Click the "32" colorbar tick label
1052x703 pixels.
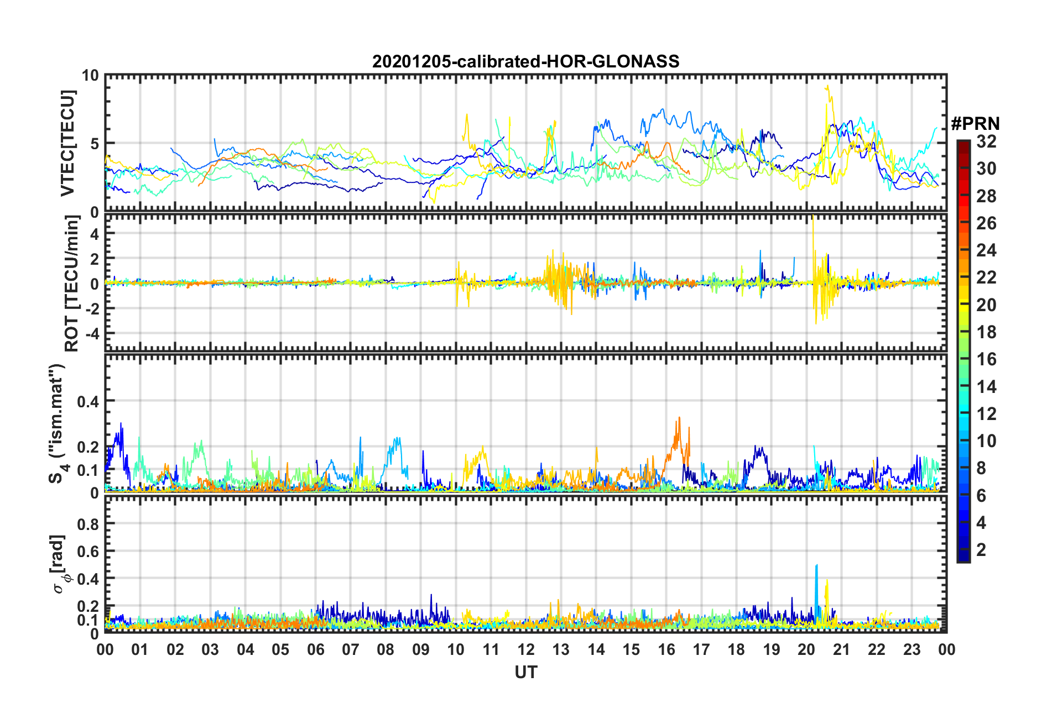tap(986, 141)
